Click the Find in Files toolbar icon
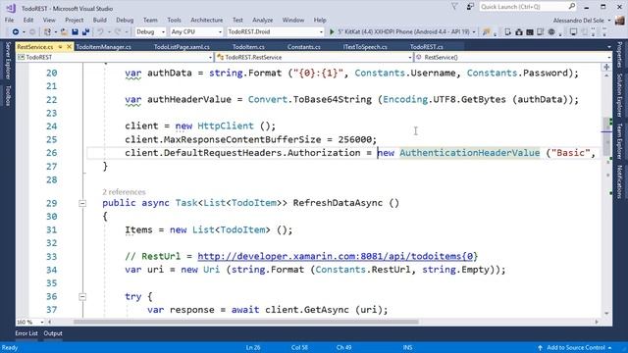Screen dimensions: 628x353 [487, 31]
